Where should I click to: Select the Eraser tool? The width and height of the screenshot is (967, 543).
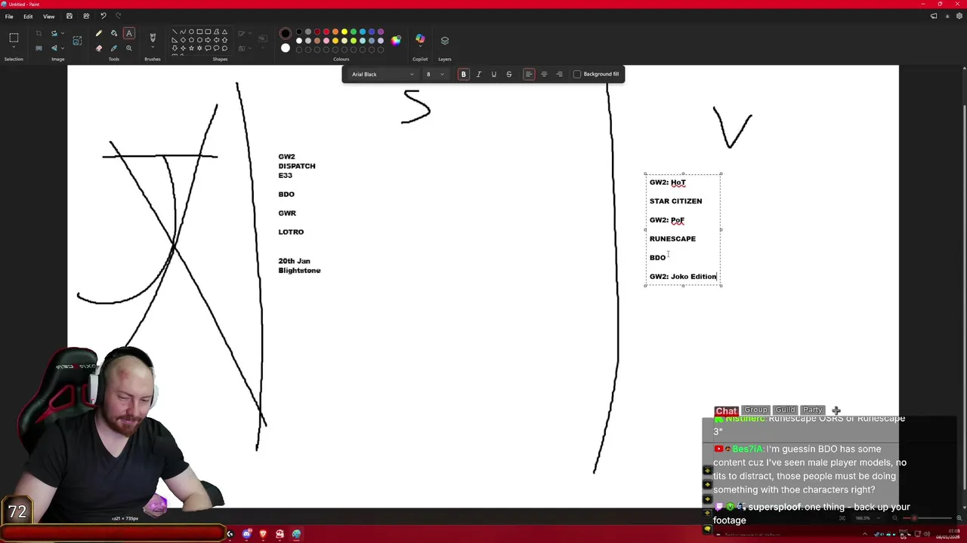coord(98,48)
